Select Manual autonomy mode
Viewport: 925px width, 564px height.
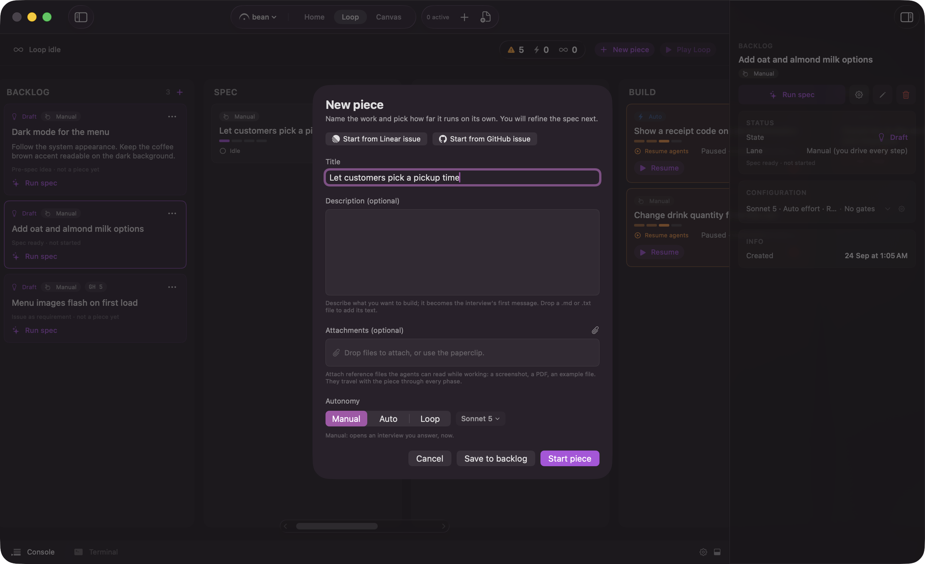click(346, 419)
